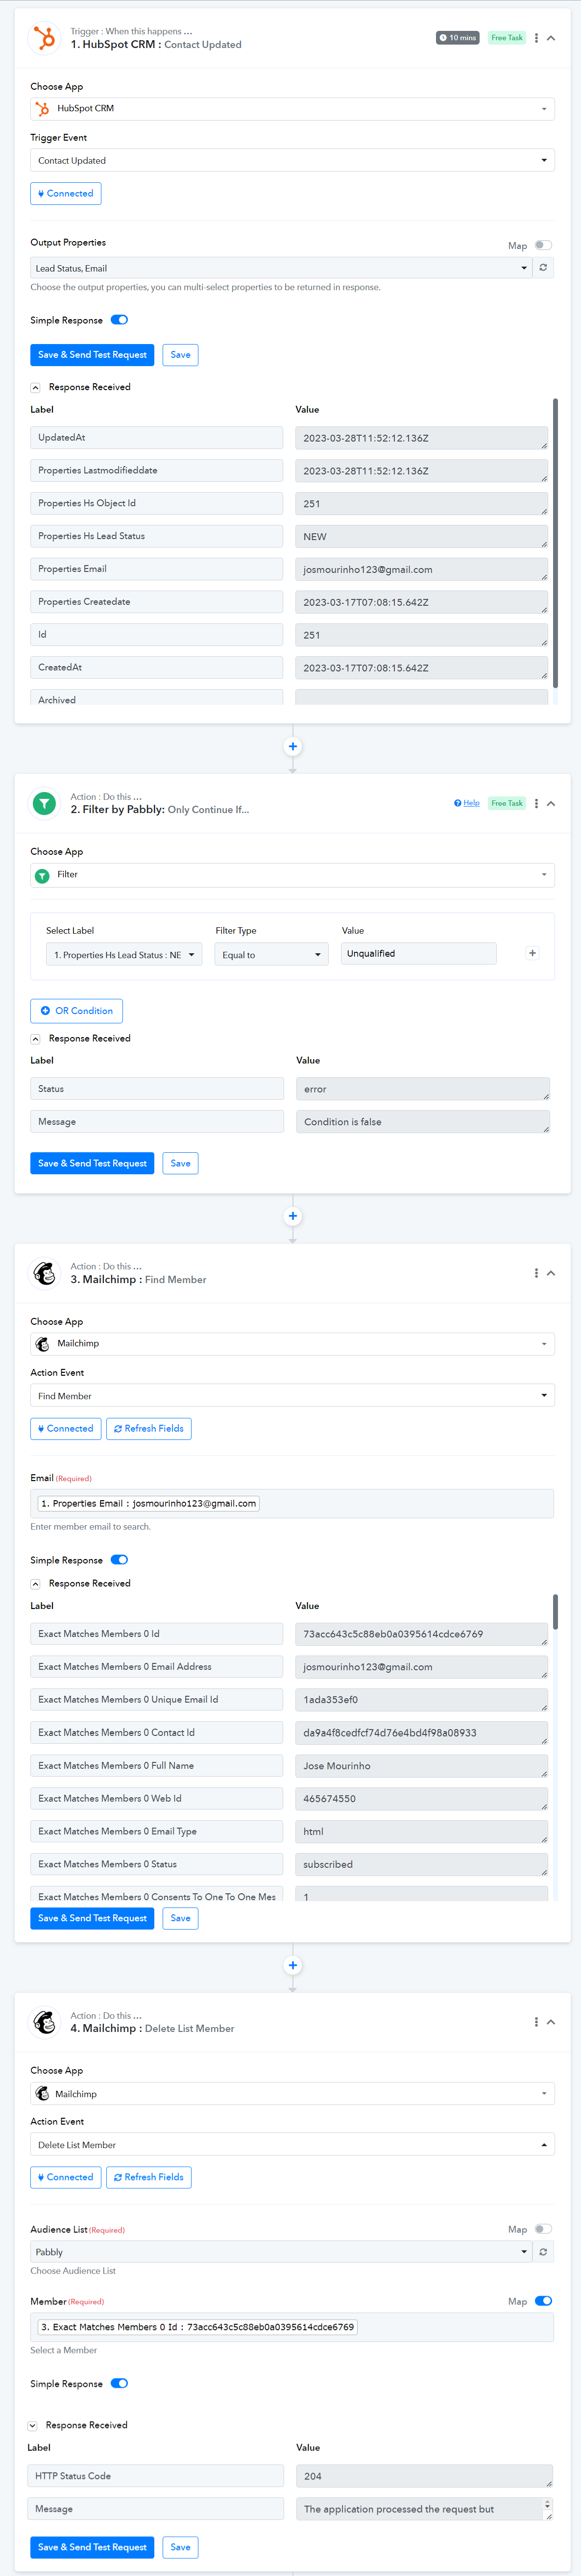Refresh the Audience List options
Screen dimensions: 581x2576
(x=544, y=2252)
